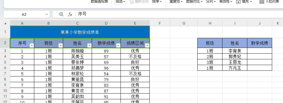
Task: Click the 良好 cell in 蔡依婷's row
Action: tap(135, 62)
